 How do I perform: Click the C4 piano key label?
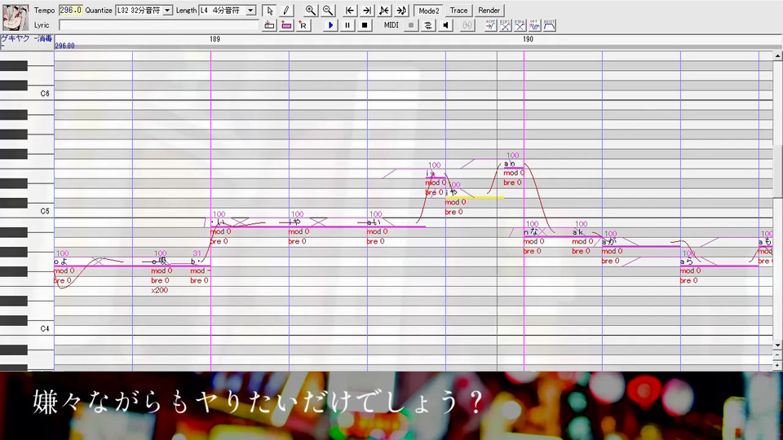click(x=45, y=328)
